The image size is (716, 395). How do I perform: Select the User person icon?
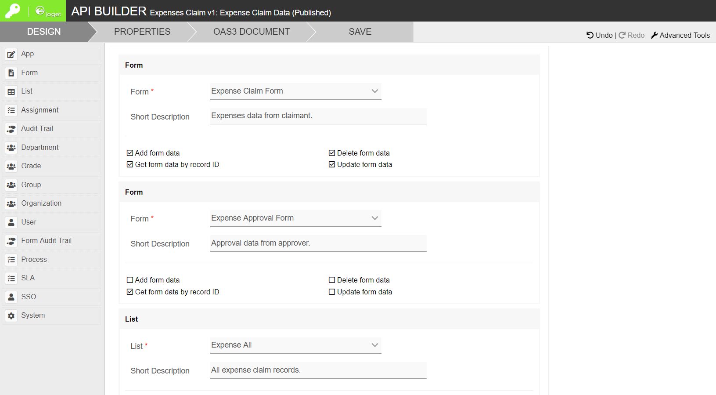(11, 222)
